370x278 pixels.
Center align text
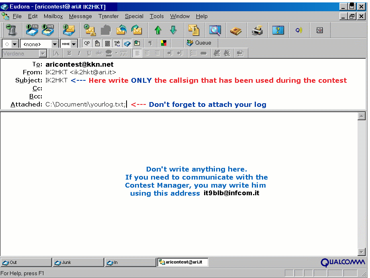pos(147,53)
